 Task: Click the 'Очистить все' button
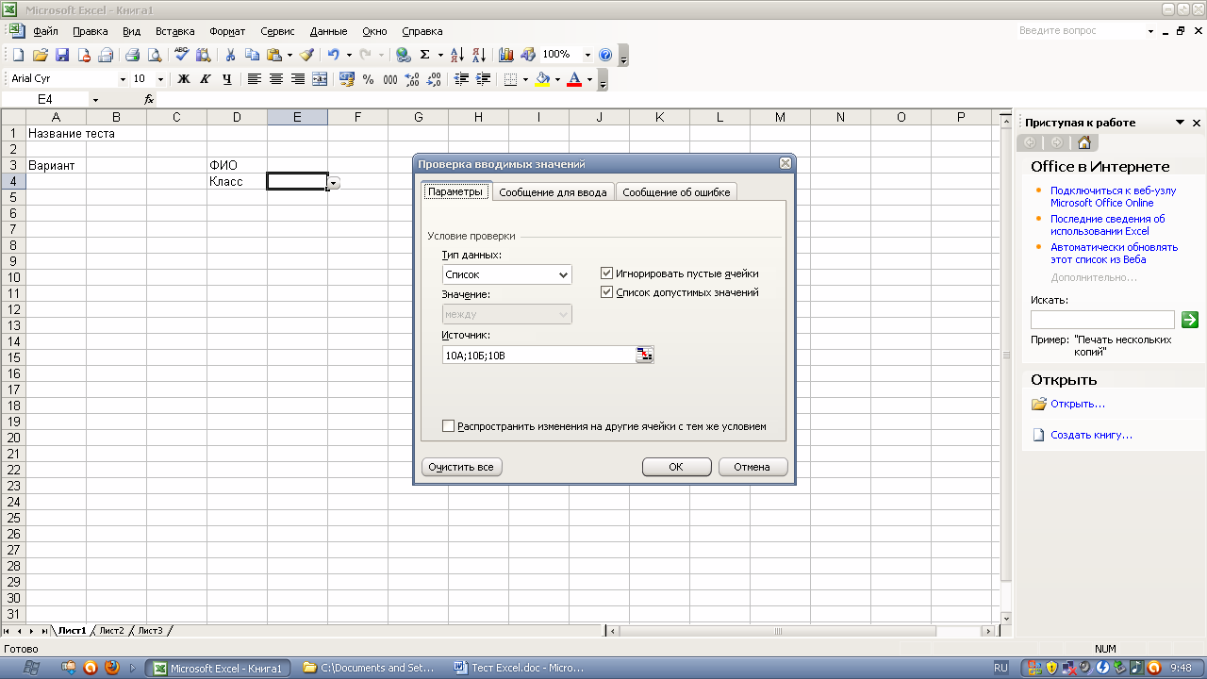tap(461, 467)
